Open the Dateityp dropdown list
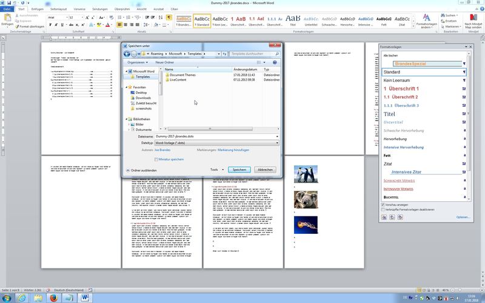 click(216, 142)
